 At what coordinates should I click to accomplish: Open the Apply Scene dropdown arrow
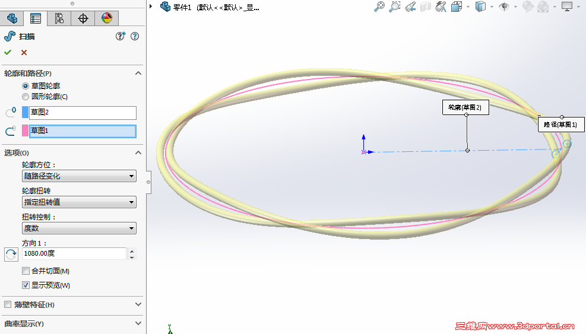point(555,7)
